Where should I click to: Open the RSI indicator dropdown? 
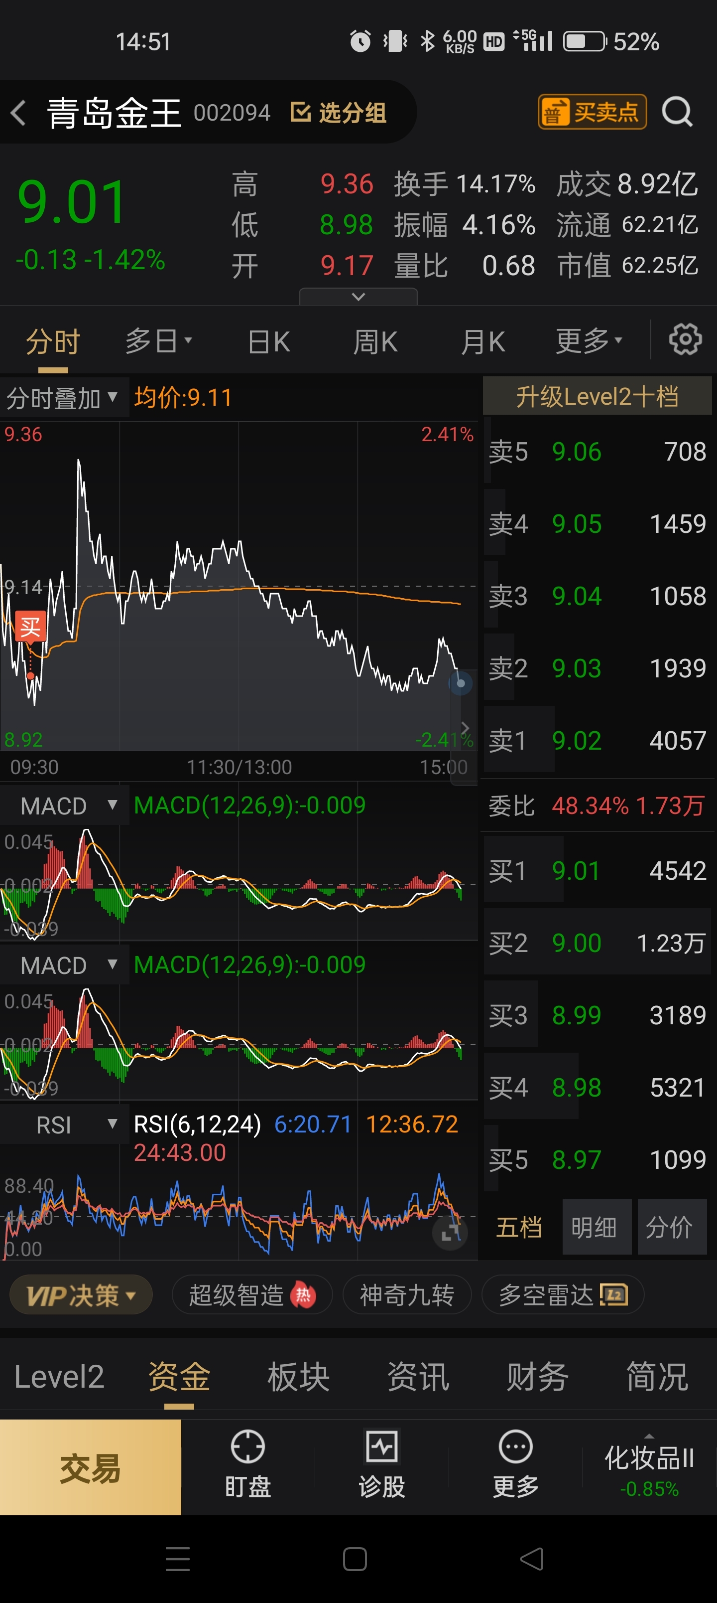pyautogui.click(x=64, y=1124)
